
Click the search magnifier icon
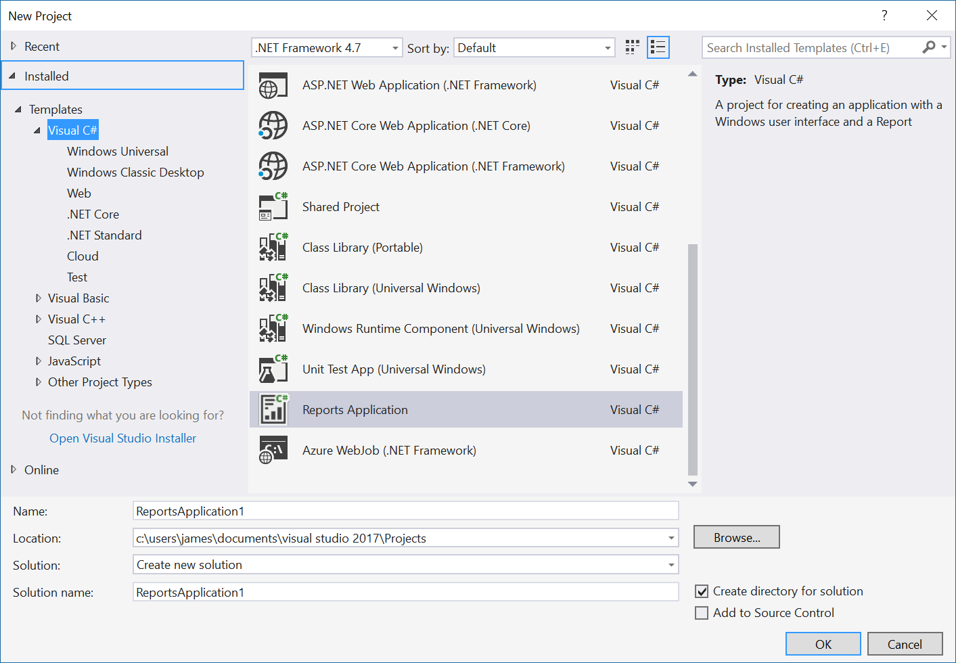929,47
